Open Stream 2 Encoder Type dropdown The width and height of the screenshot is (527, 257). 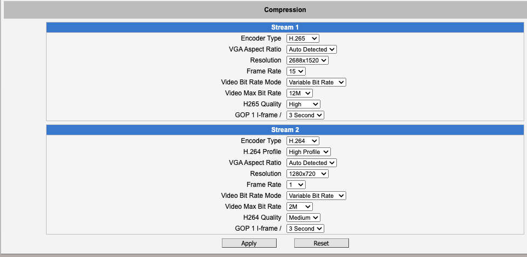pos(302,141)
